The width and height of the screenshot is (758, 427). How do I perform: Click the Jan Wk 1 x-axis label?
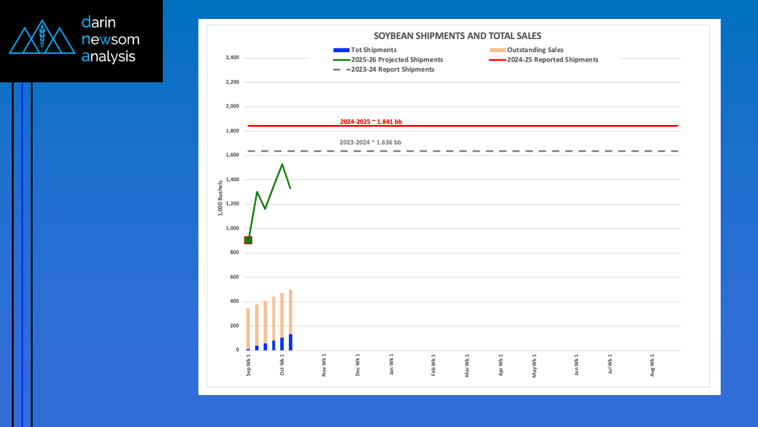coord(391,365)
